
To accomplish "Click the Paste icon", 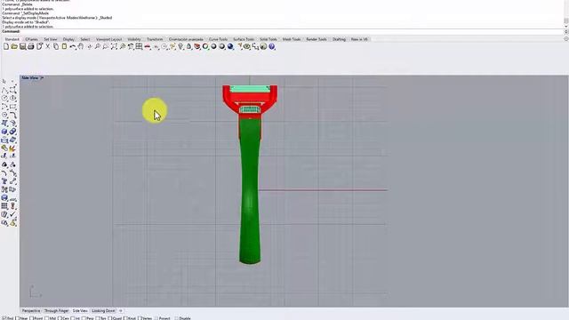I will tap(64, 46).
